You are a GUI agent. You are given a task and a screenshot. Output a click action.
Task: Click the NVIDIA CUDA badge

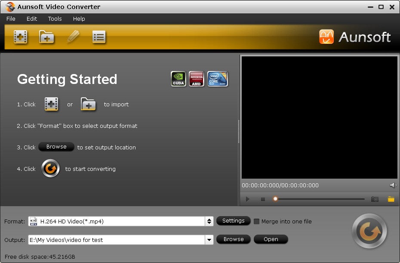178,79
